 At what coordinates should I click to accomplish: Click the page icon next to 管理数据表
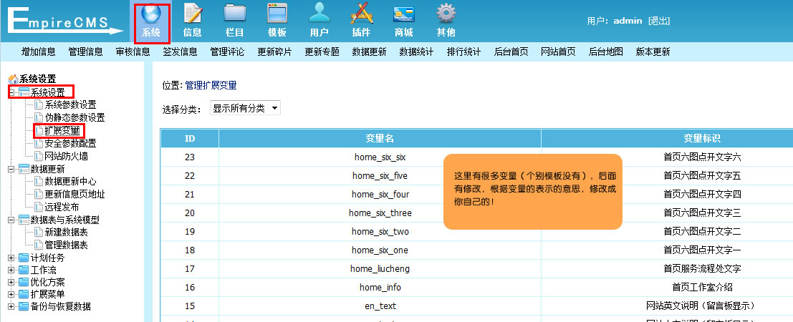39,245
